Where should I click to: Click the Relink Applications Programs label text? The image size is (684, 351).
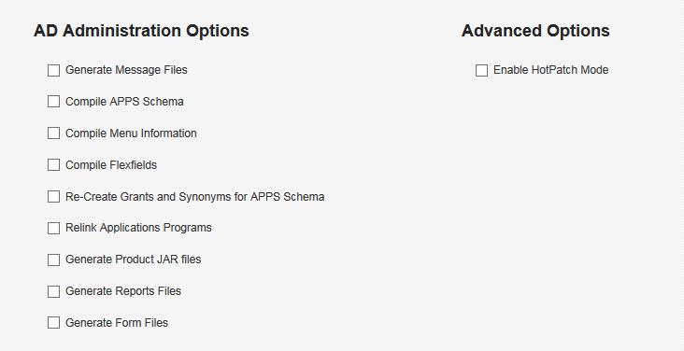pyautogui.click(x=138, y=228)
